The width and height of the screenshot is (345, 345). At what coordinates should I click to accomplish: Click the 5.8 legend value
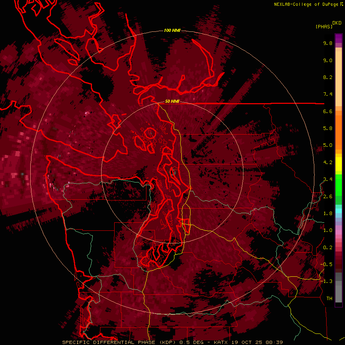(x=328, y=128)
